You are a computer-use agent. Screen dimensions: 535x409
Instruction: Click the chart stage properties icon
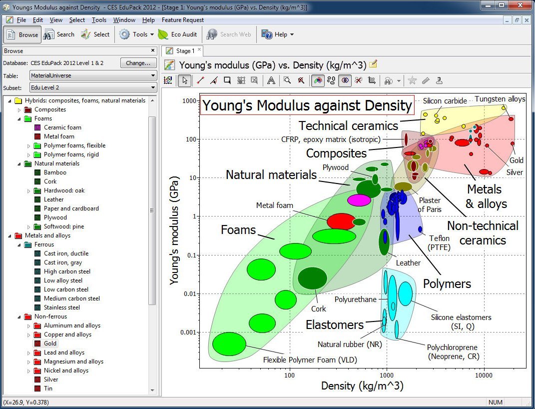point(168,80)
